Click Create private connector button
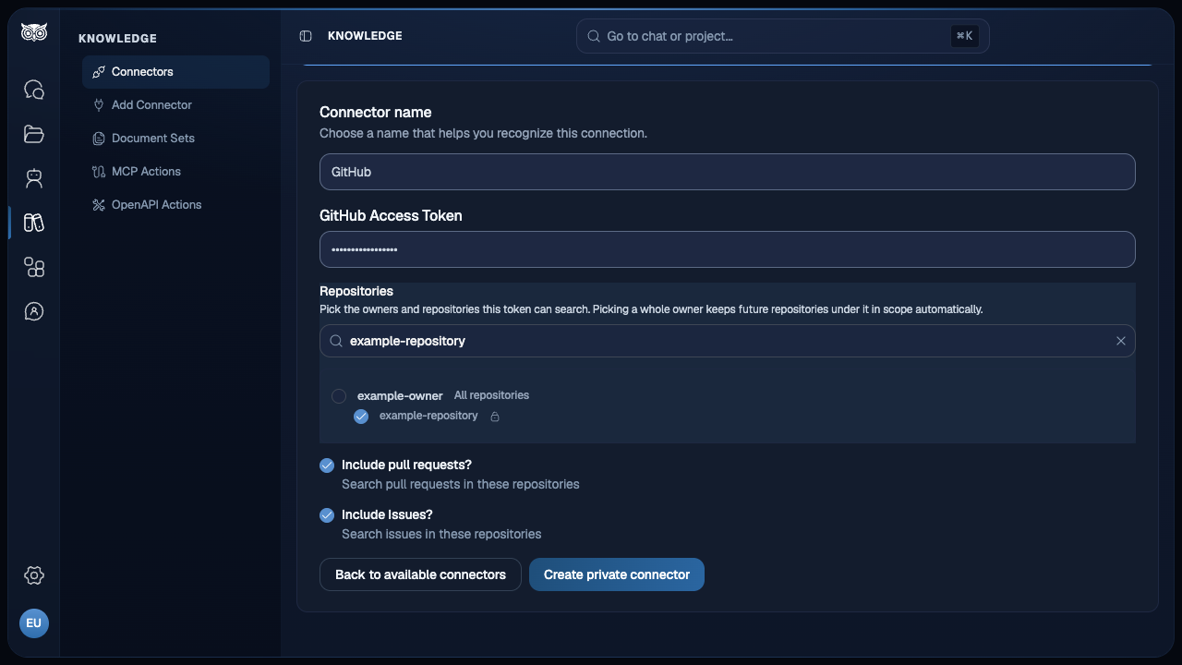Image resolution: width=1182 pixels, height=665 pixels. point(617,574)
